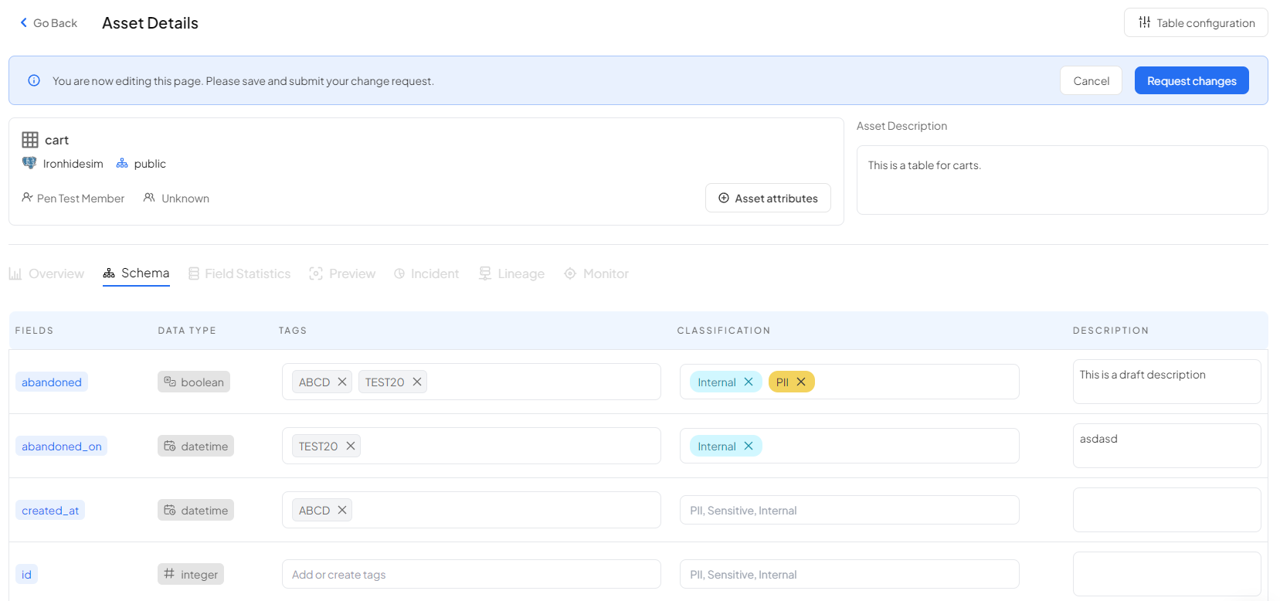Click the tags field for id row
This screenshot has width=1280, height=601.
(470, 574)
